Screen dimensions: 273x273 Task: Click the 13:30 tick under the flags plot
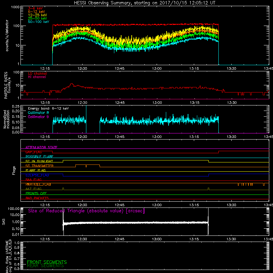231,205
